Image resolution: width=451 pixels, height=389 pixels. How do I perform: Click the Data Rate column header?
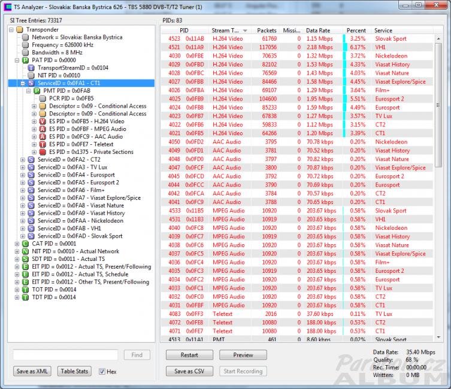[x=318, y=30]
